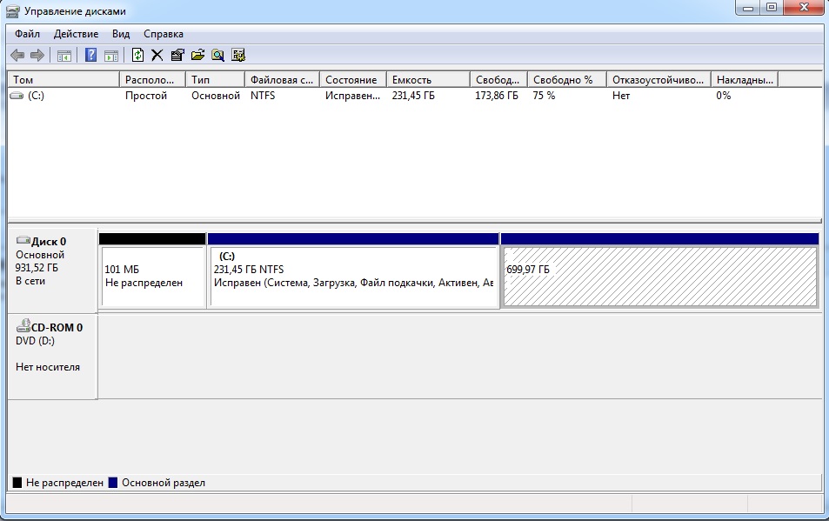This screenshot has height=521, width=829.
Task: Open the Файл menu
Action: pyautogui.click(x=27, y=34)
